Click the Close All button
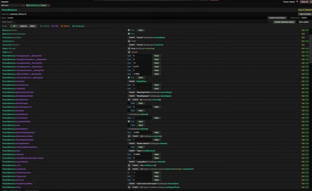The width and height of the screenshot is (312, 191). (304, 2)
